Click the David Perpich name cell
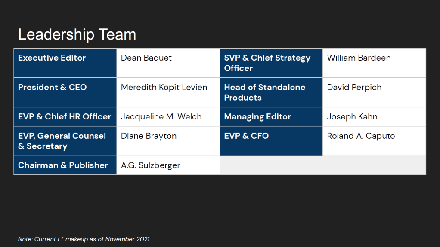 click(x=374, y=92)
